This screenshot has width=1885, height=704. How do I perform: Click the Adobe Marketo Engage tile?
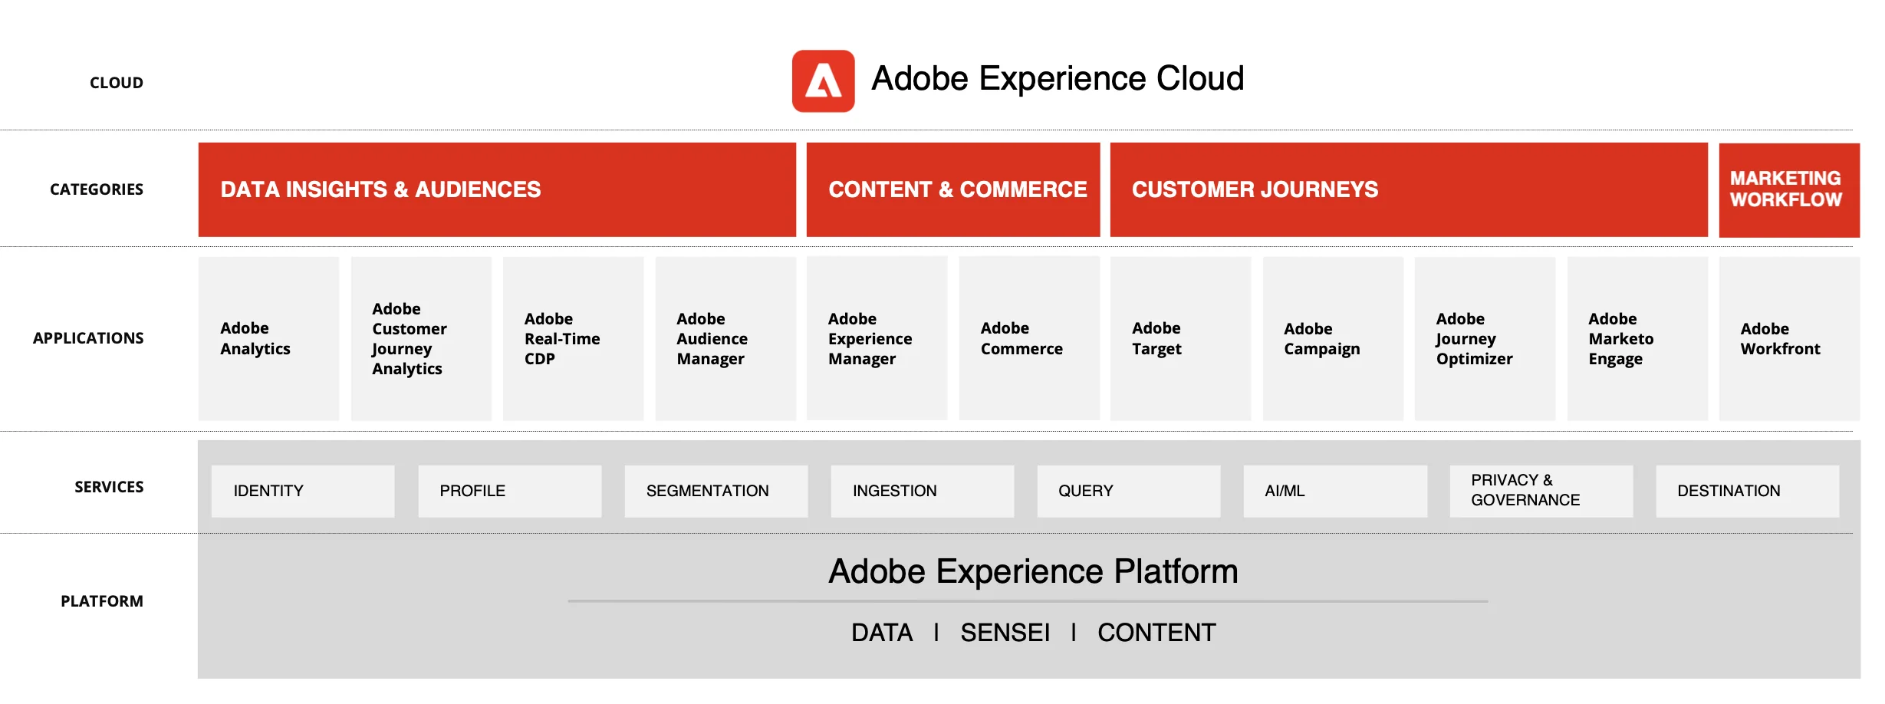pyautogui.click(x=1637, y=338)
